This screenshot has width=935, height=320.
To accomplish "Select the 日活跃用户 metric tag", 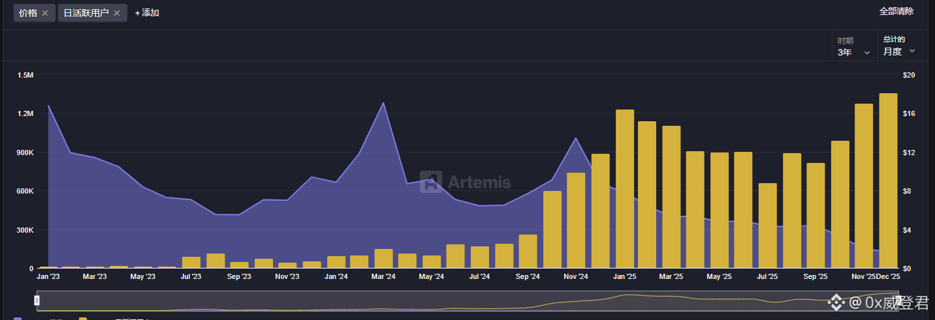I will (x=86, y=13).
